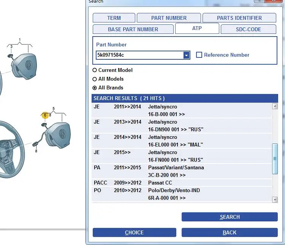Close the Search dialog window

point(274,1)
